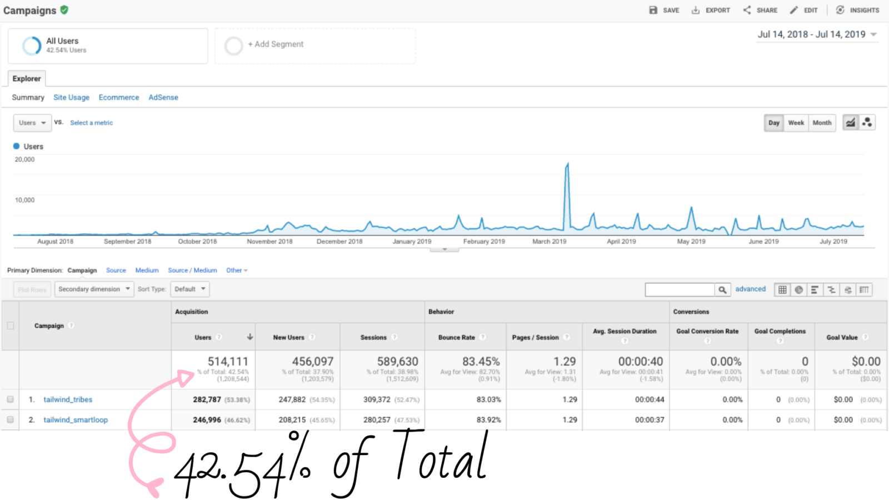Switch to percentage pie-chart view
The height and width of the screenshot is (500, 889).
coord(798,289)
